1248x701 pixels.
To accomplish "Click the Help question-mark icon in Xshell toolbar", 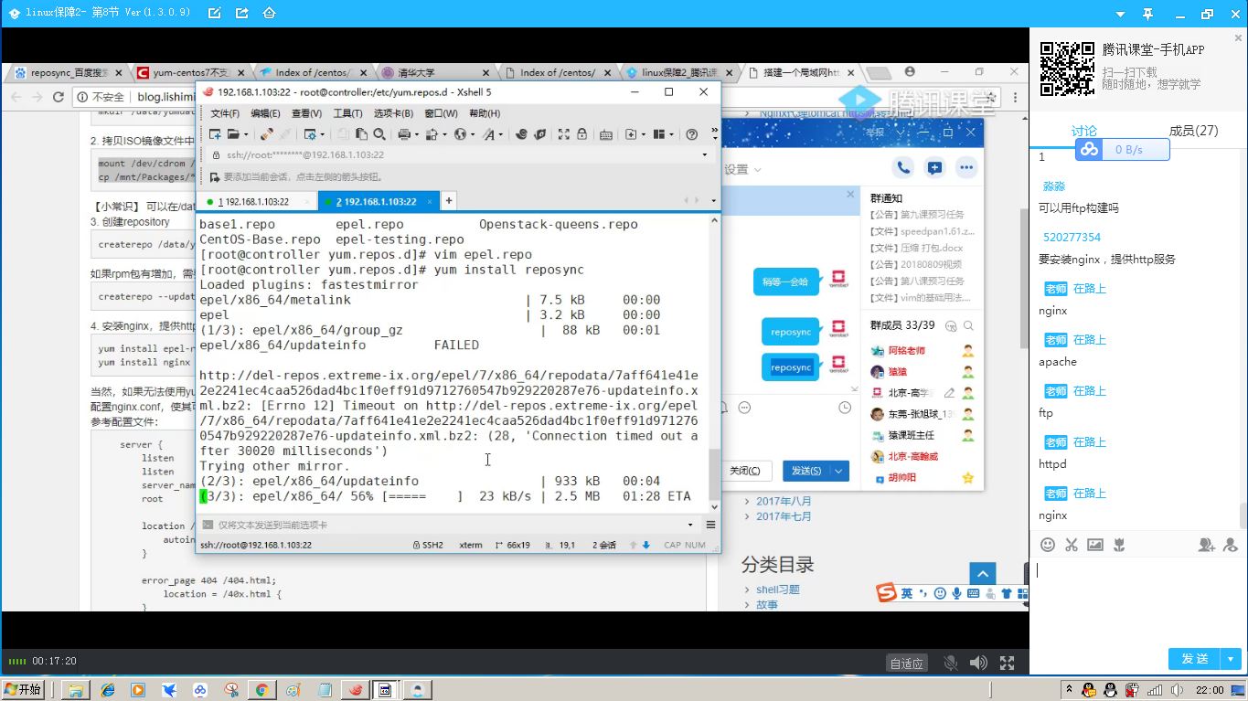I will (x=691, y=134).
